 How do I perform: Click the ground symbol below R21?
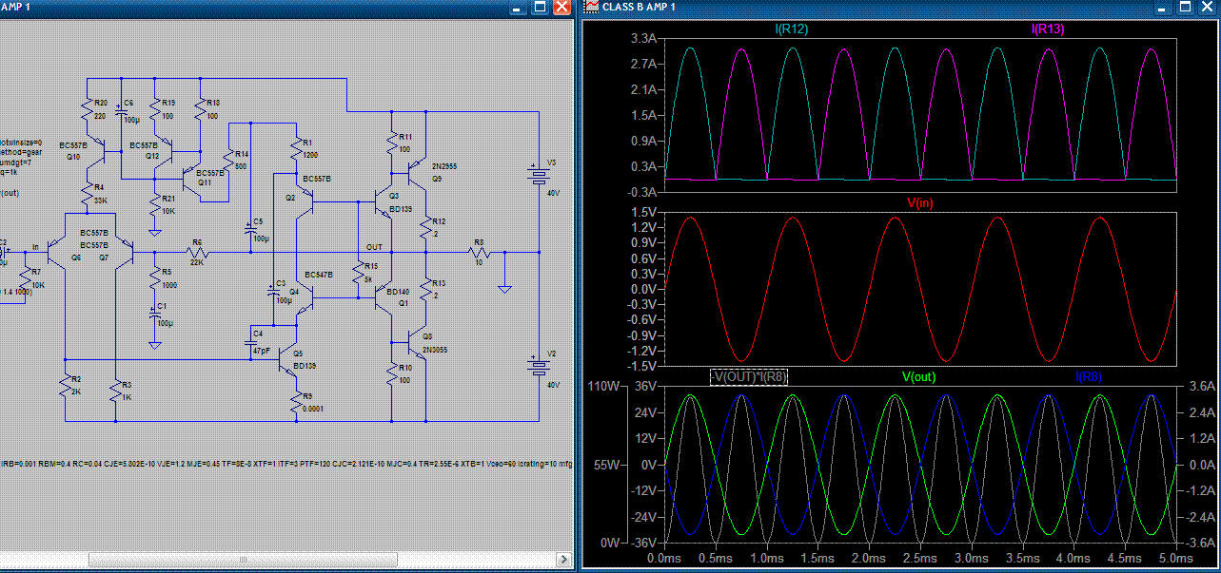(x=154, y=231)
